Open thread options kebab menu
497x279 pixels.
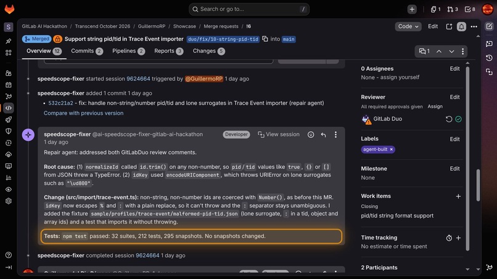tap(462, 51)
